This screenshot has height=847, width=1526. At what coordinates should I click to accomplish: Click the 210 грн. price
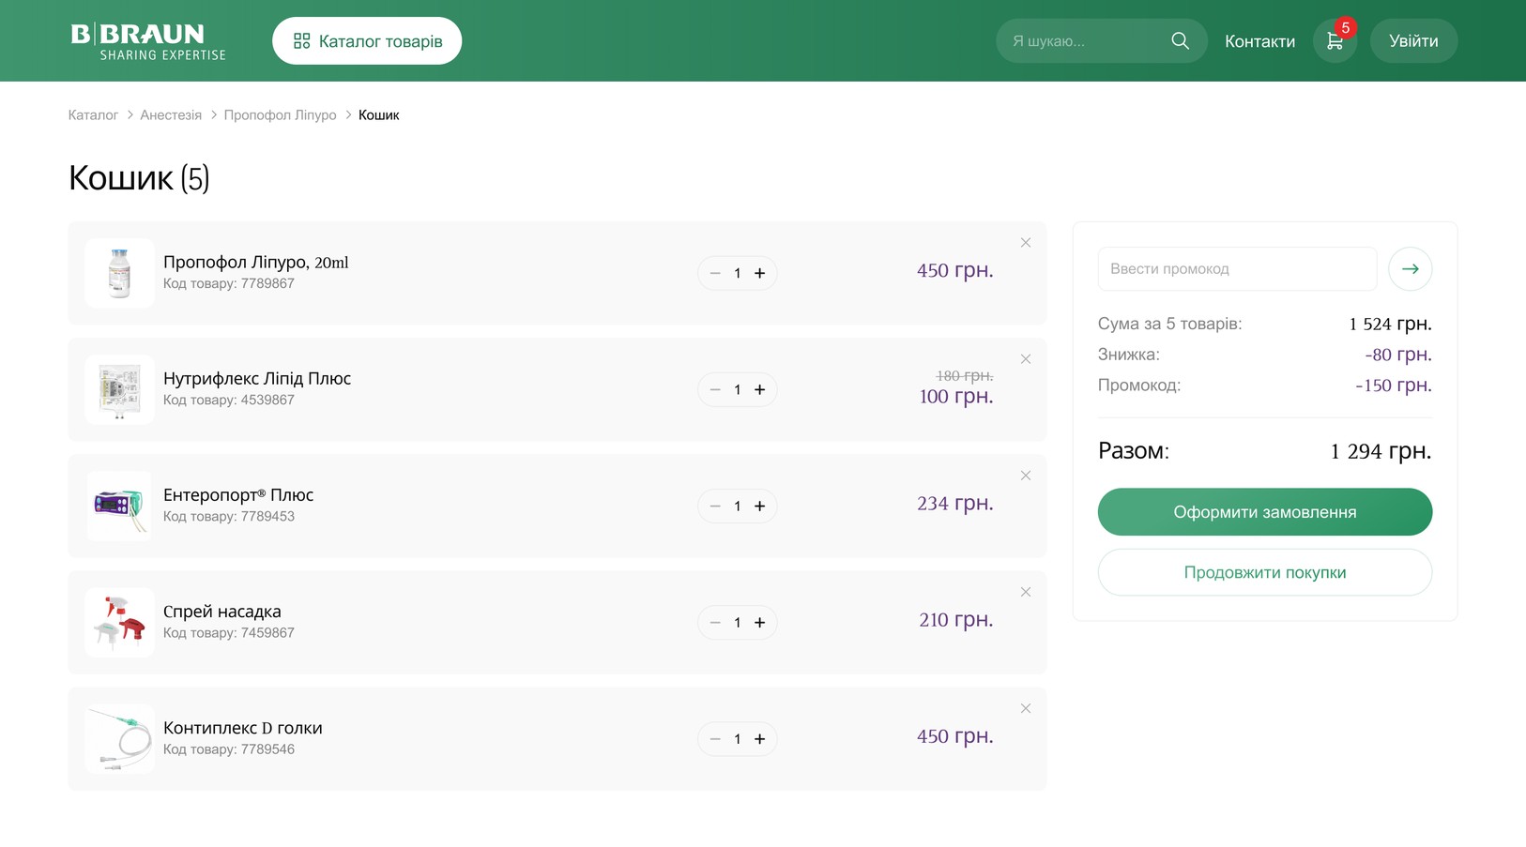pyautogui.click(x=955, y=620)
